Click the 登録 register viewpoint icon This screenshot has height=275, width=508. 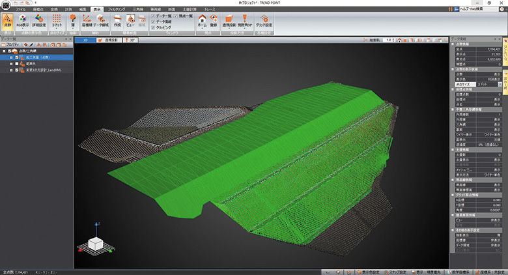[x=214, y=22]
